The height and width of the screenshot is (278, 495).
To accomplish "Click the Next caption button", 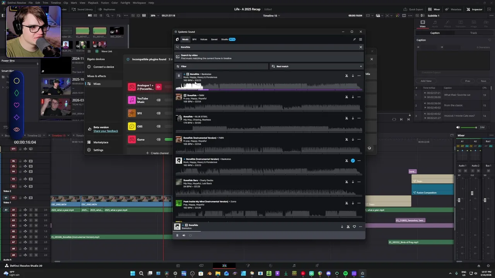I will [483, 81].
